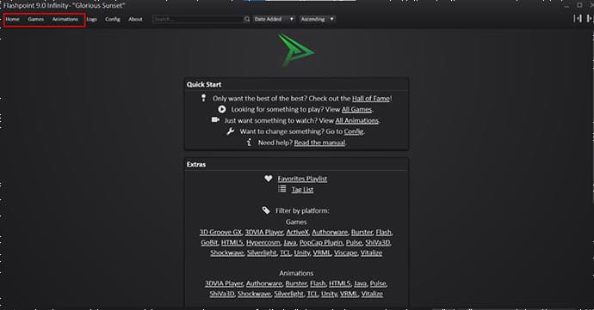The height and width of the screenshot is (310, 594).
Task: Filter games by HTML5 platform
Action: point(232,242)
